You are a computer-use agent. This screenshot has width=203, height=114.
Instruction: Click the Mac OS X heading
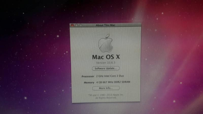coord(106,57)
